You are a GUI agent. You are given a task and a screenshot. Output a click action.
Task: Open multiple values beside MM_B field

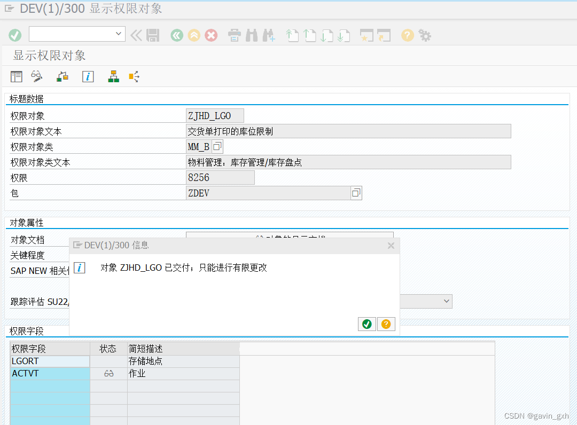(216, 146)
